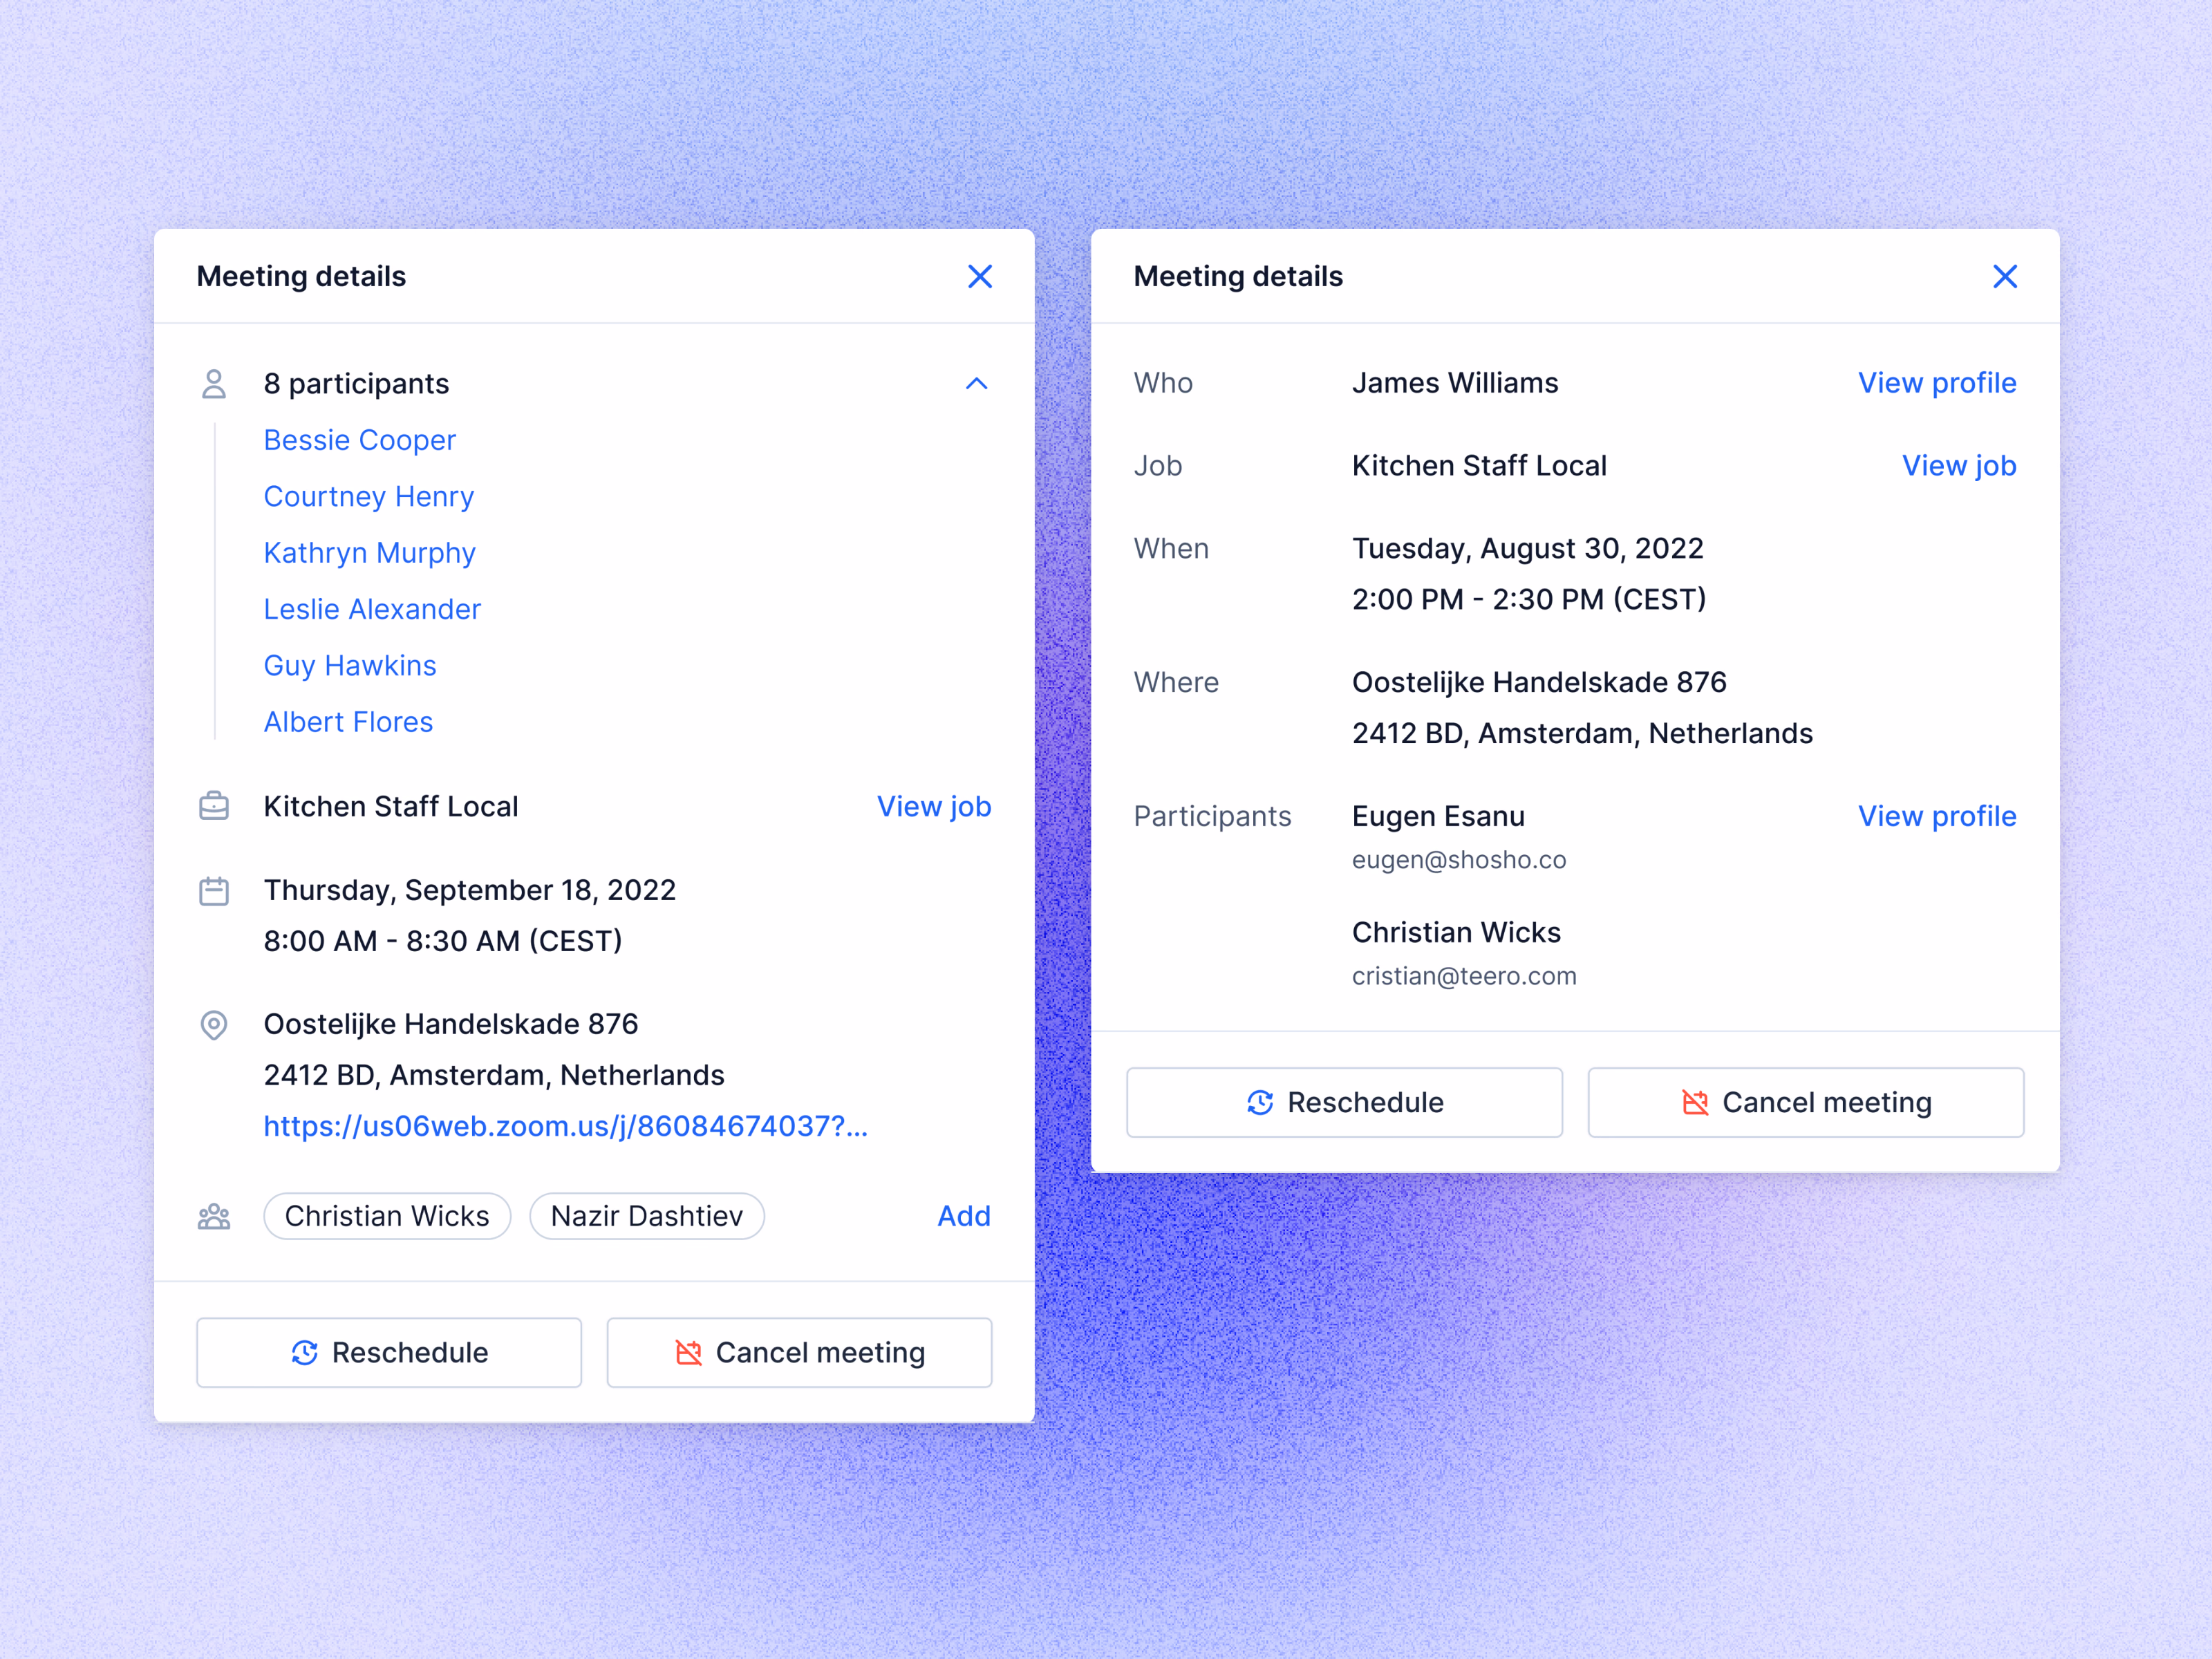This screenshot has height=1659, width=2212.
Task: Click View job in left panel
Action: point(934,806)
